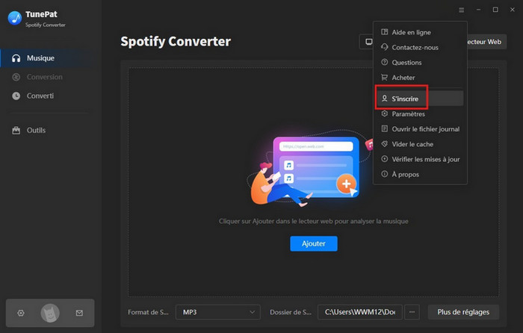Click the shopping cart icon beside Acheter
The height and width of the screenshot is (333, 523).
pos(385,78)
